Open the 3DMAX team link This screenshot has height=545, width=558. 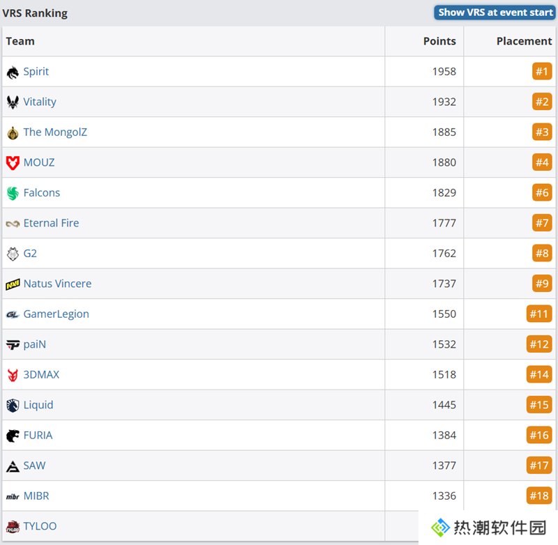tap(41, 375)
